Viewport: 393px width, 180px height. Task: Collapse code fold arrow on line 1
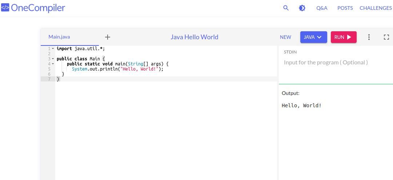click(x=53, y=49)
